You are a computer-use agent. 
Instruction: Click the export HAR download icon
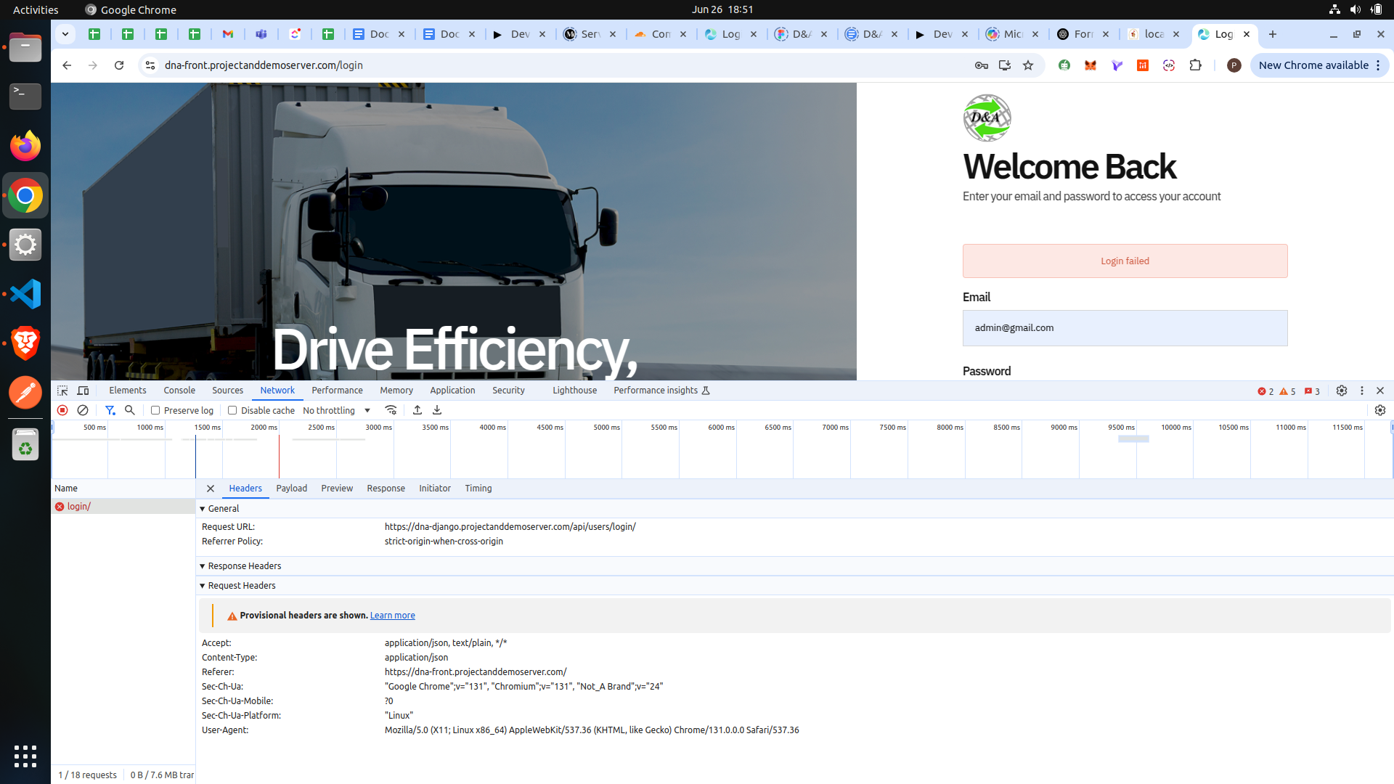pyautogui.click(x=437, y=410)
